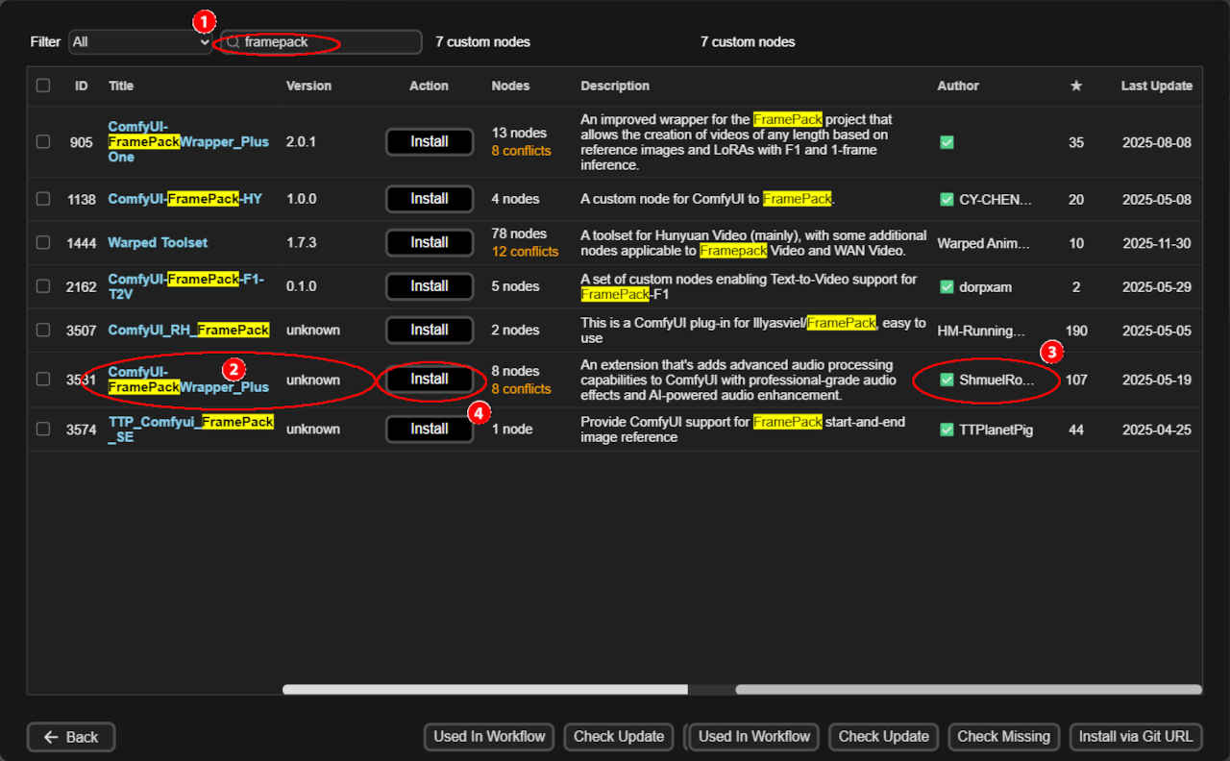Click the left horizontal scrollbar thumb
1230x761 pixels.
click(x=484, y=689)
